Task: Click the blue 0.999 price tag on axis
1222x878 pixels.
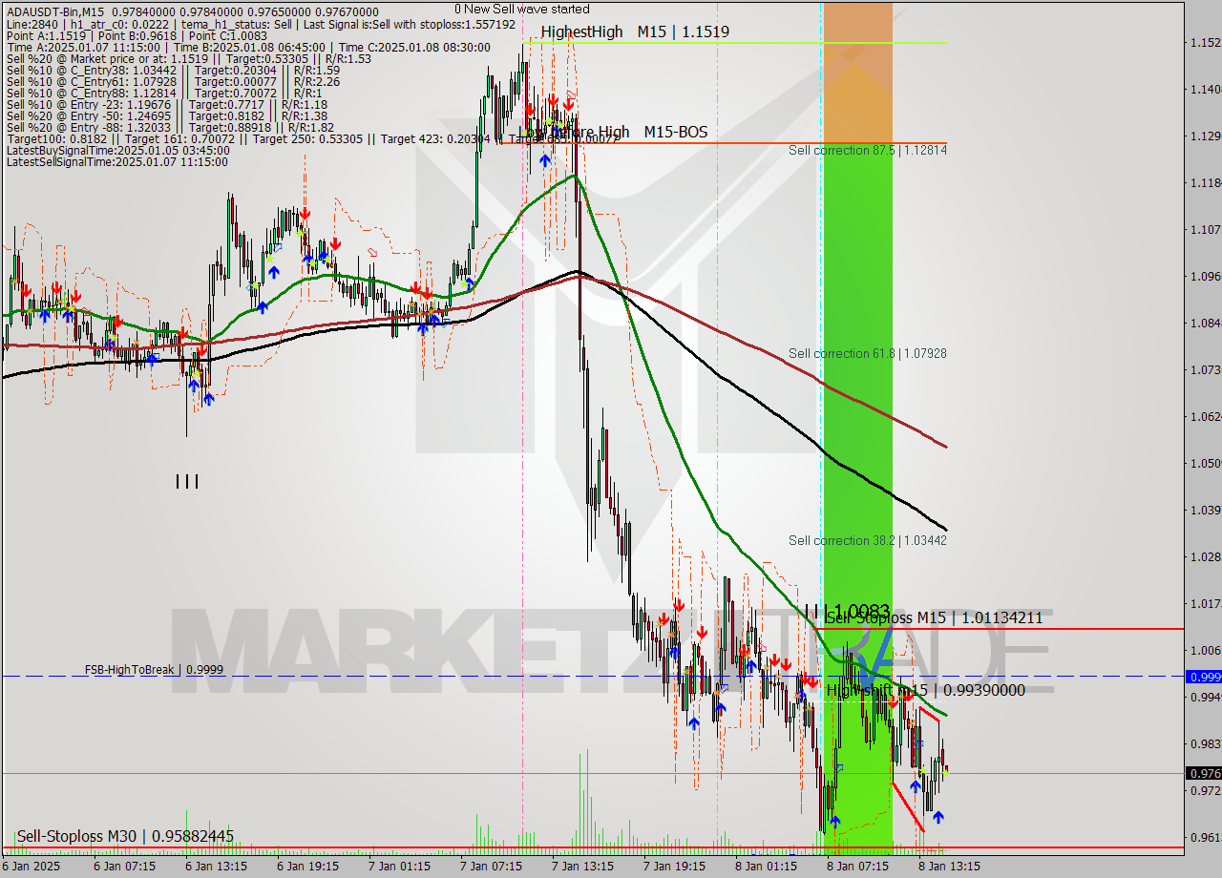Action: pos(1203,677)
